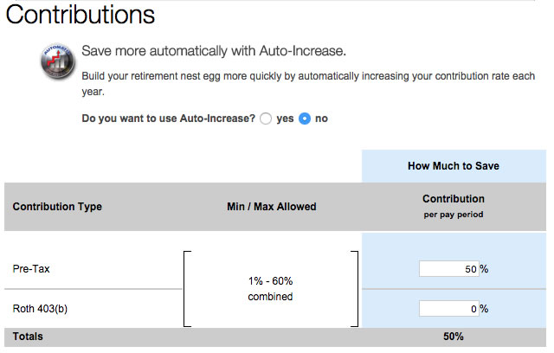
Task: Click the Auto-Increase round badge icon
Action: pyautogui.click(x=55, y=63)
